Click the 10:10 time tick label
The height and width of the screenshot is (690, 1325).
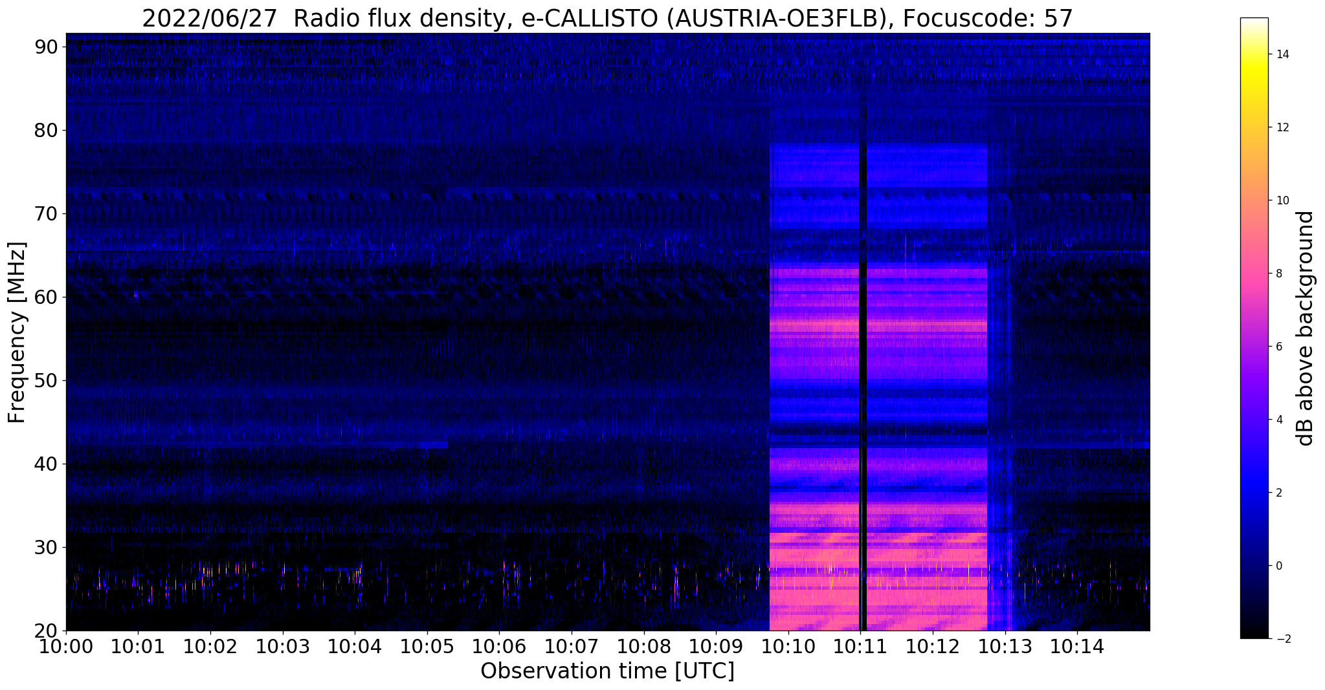[x=788, y=646]
